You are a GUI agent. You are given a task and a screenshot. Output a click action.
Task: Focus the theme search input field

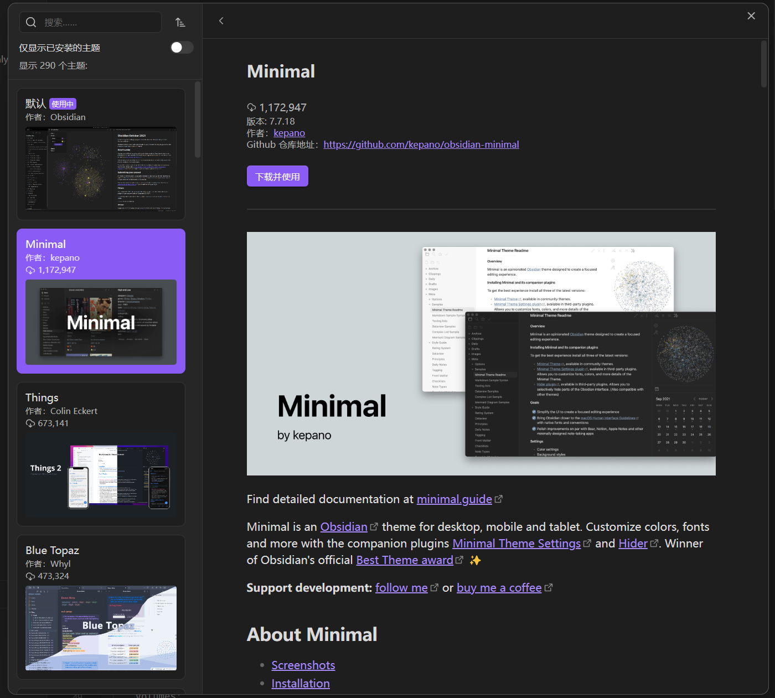pyautogui.click(x=91, y=22)
